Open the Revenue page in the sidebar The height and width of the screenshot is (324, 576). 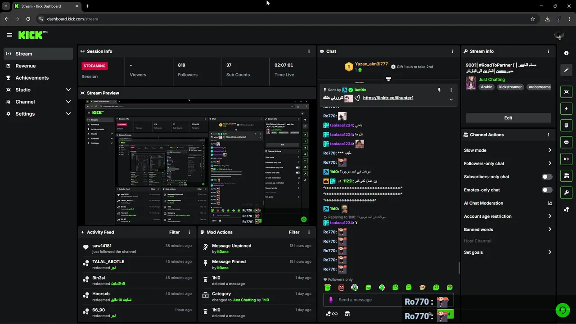click(38, 66)
